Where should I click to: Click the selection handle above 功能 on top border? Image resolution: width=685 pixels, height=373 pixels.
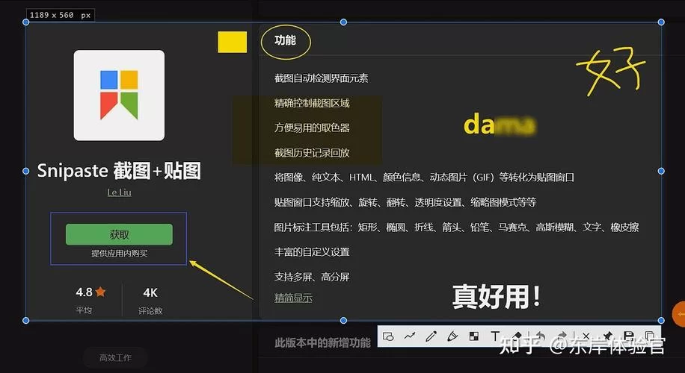pyautogui.click(x=343, y=22)
